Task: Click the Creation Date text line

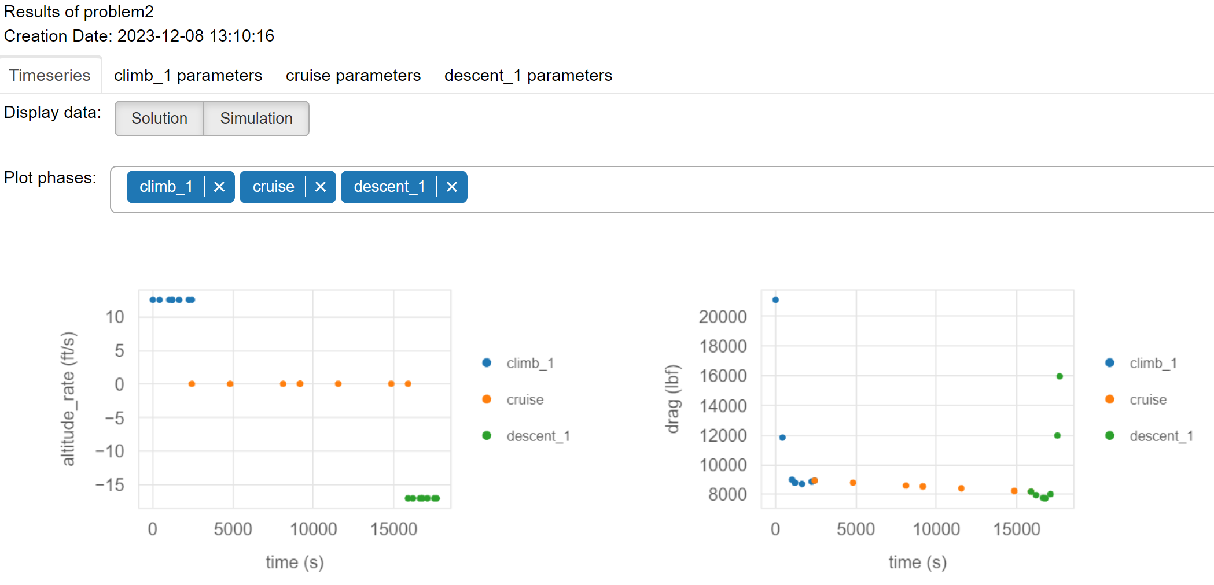Action: tap(139, 36)
